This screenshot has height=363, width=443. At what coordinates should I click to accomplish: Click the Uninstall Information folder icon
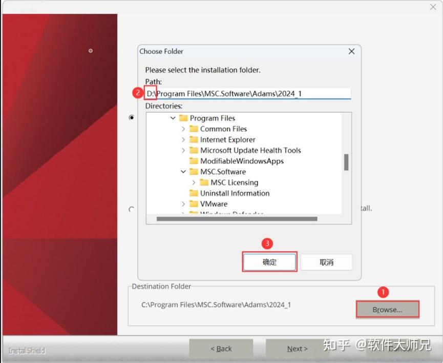[x=194, y=193]
